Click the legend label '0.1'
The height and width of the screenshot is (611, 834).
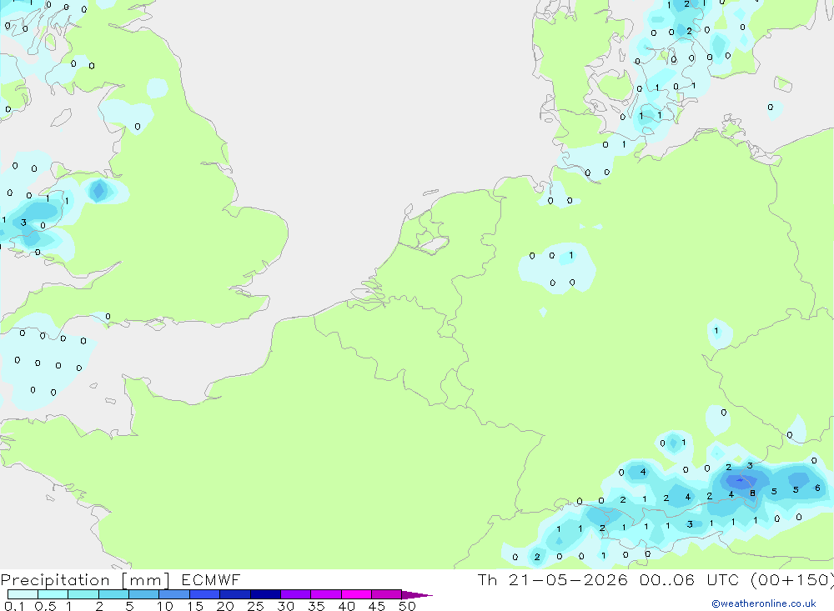coord(14,606)
